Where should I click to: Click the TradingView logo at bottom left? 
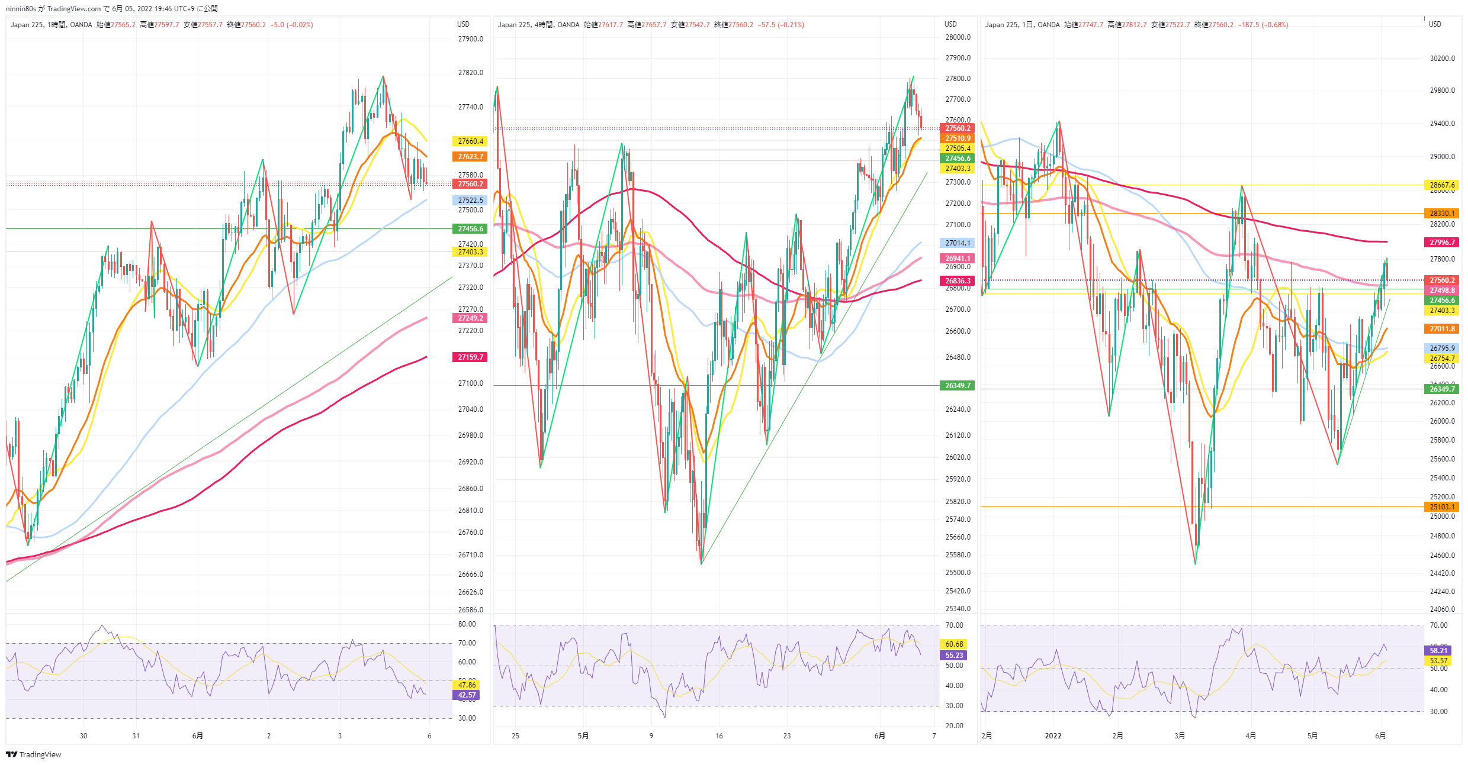coord(34,754)
